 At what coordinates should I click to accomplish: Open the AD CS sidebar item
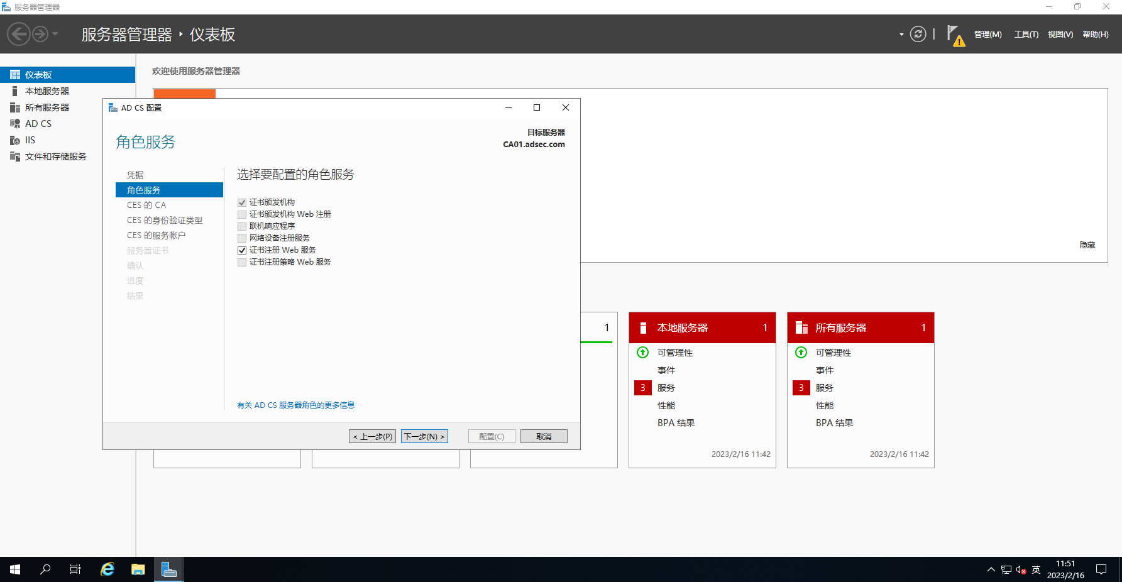tap(38, 124)
